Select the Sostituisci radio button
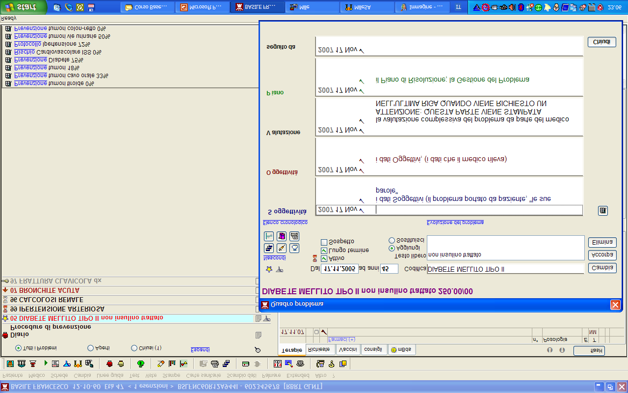The width and height of the screenshot is (628, 393). click(392, 241)
